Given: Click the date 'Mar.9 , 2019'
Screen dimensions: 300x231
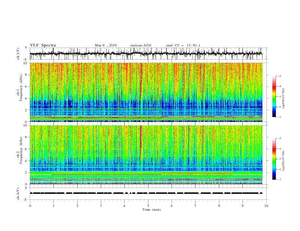Looking at the screenshot, I should tap(106, 45).
